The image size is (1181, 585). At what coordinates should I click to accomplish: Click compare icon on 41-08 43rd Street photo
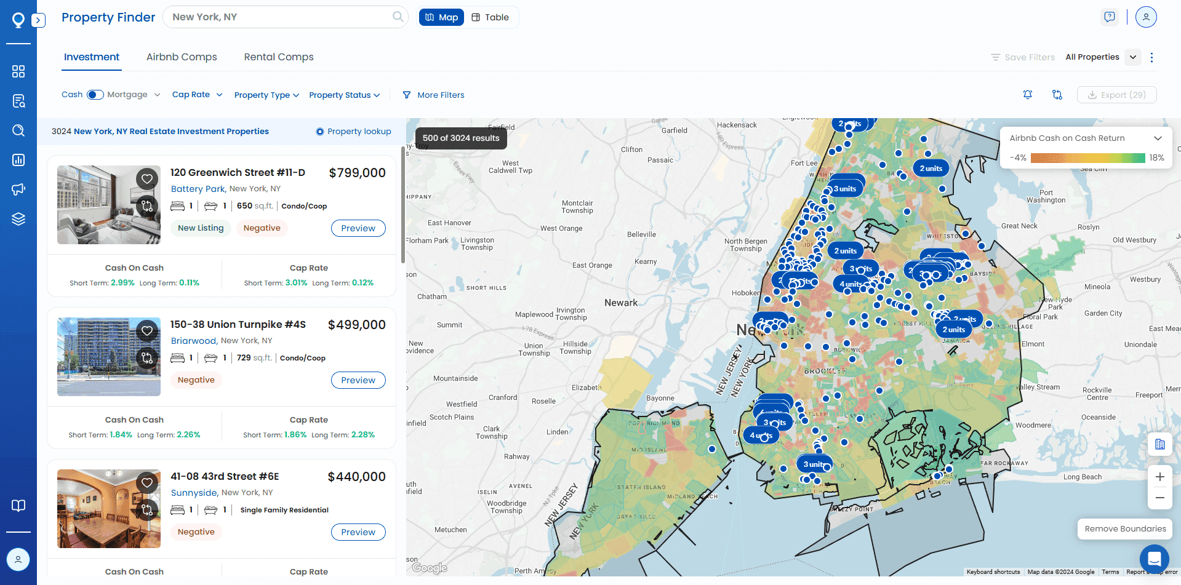point(147,509)
